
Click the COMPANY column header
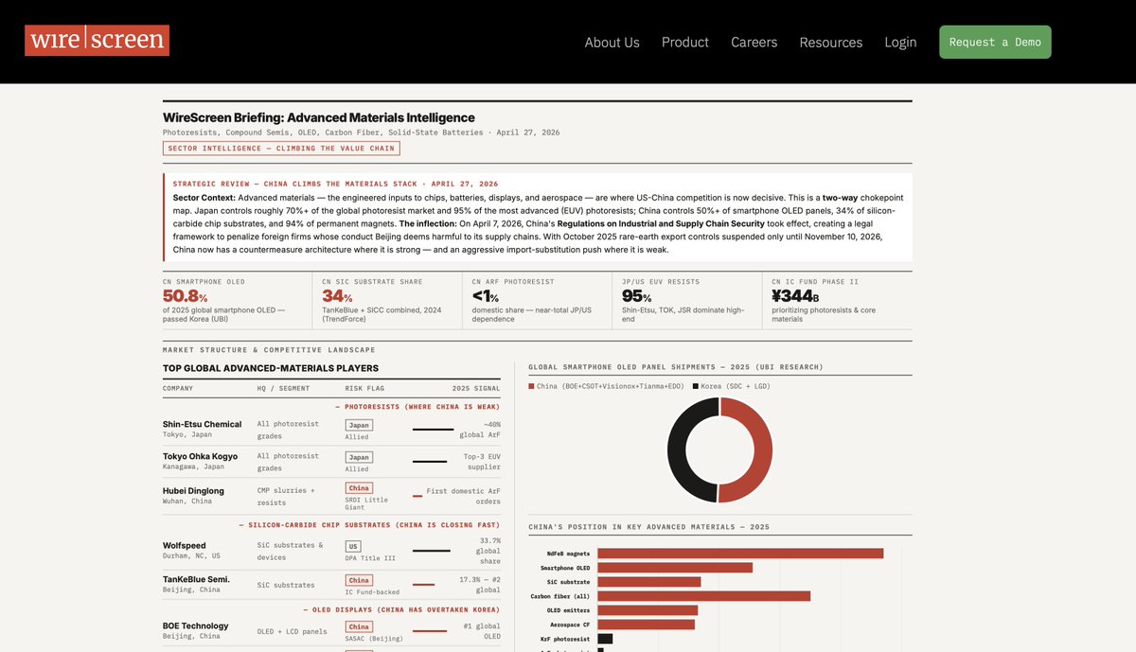tap(178, 388)
